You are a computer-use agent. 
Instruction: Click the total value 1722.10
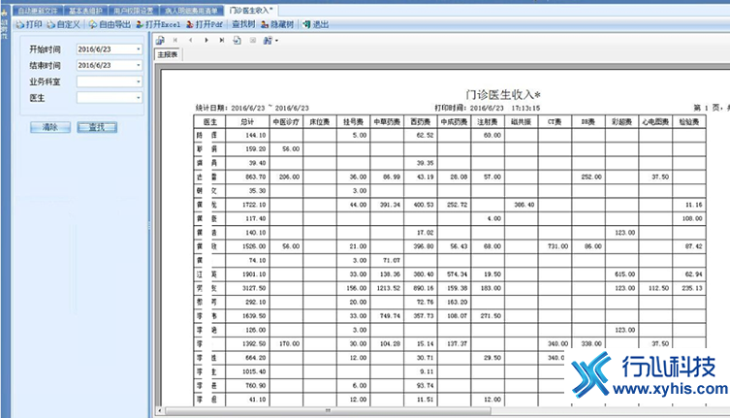pos(254,205)
